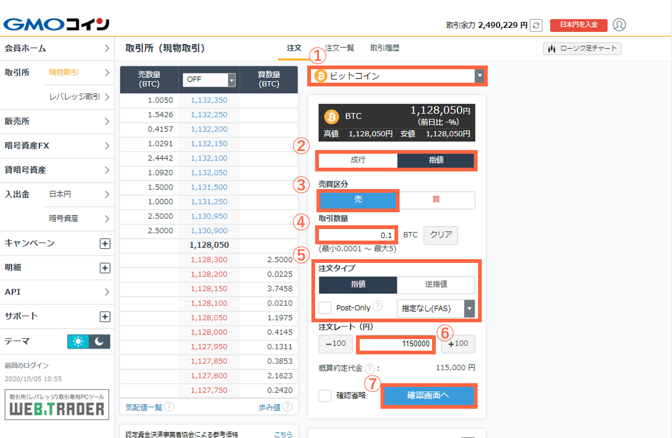Increase order rate with +100
The height and width of the screenshot is (438, 672).
[458, 344]
